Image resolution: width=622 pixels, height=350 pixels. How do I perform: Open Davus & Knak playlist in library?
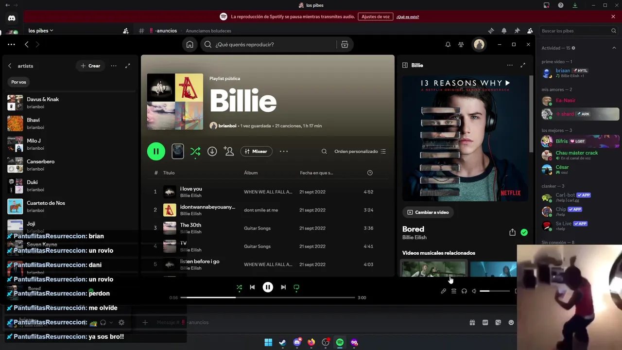coord(70,103)
